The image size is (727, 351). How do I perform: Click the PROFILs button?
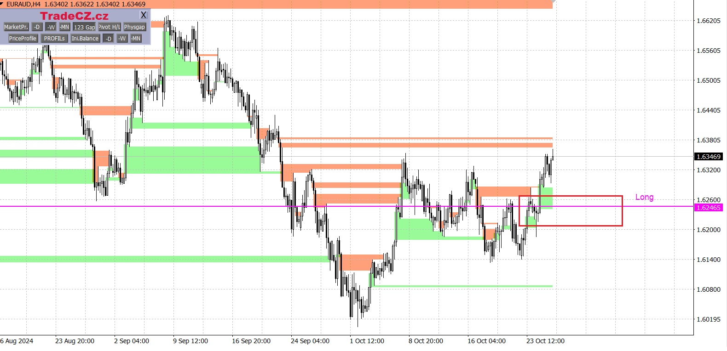(x=54, y=39)
